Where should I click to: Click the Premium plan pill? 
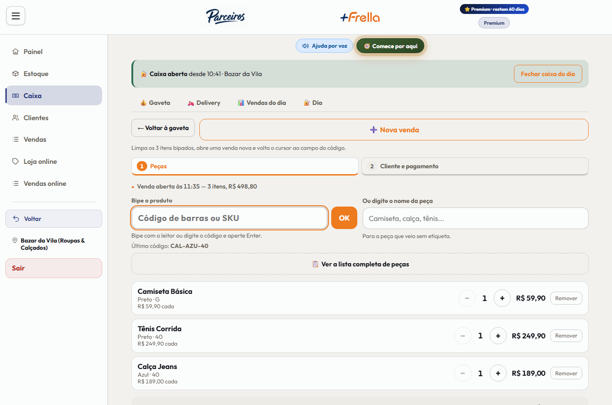point(494,23)
